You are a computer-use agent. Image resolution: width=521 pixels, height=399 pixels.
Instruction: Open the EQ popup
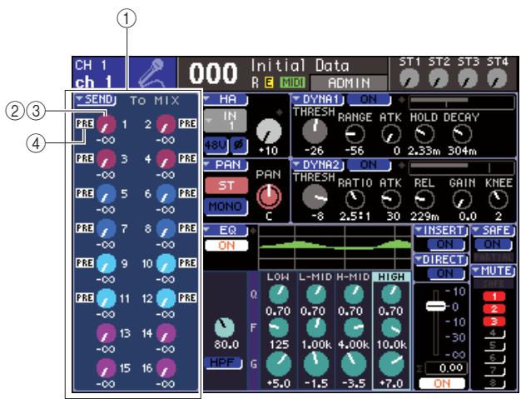(226, 231)
